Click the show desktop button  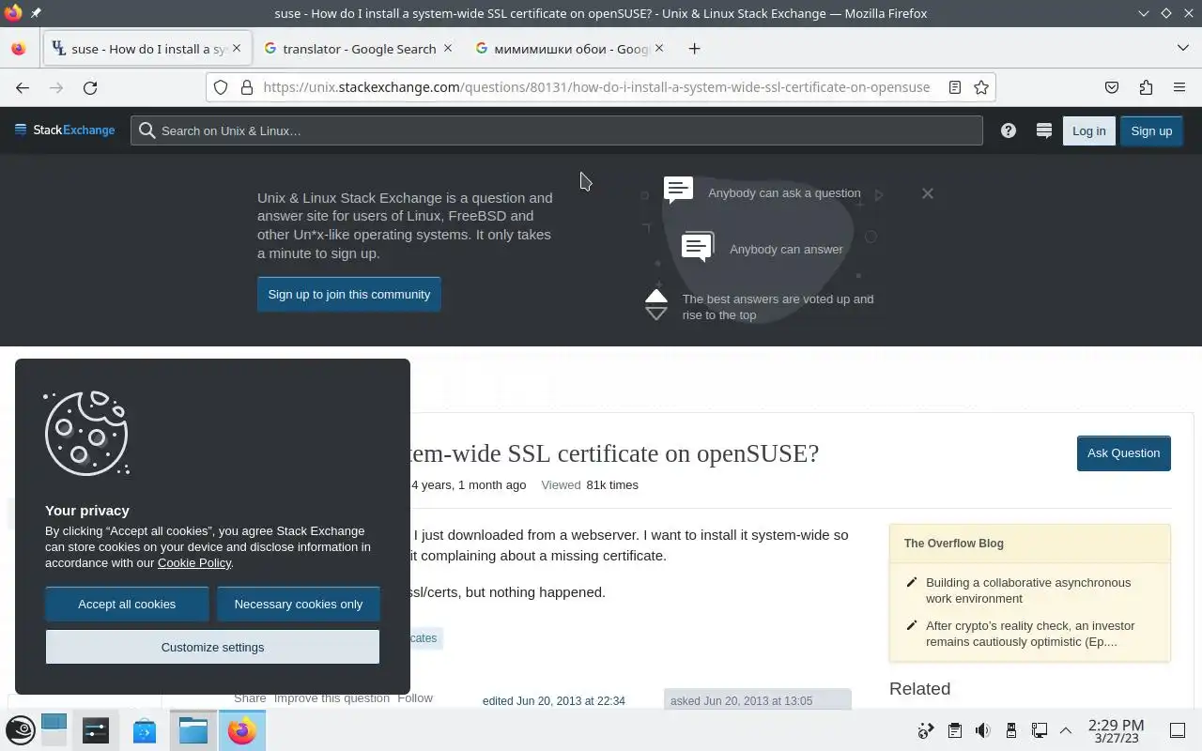point(1177,730)
